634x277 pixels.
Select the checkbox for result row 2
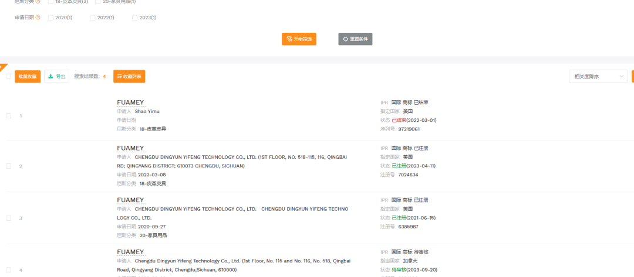click(8, 166)
